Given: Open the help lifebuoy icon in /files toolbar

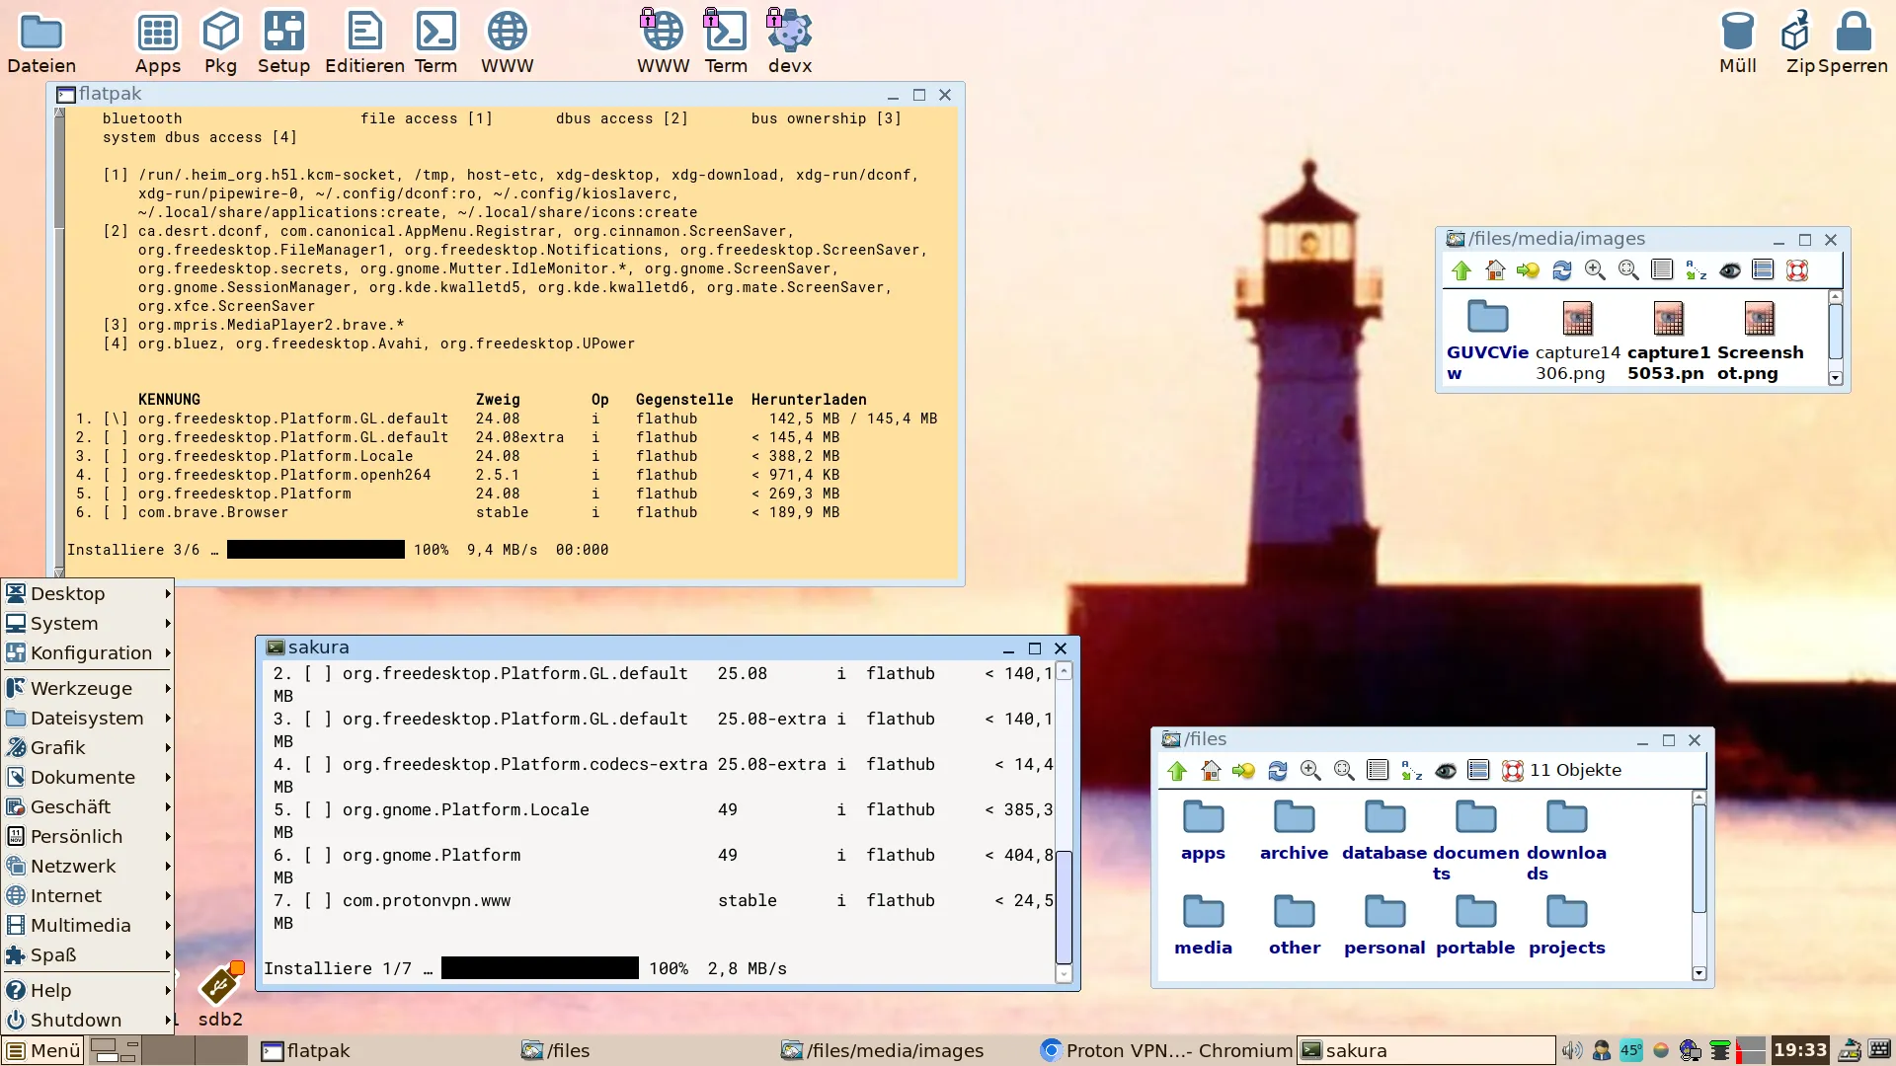Looking at the screenshot, I should click(1512, 771).
